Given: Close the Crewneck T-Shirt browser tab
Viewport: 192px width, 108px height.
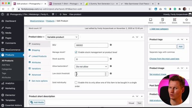Looking at the screenshot, I should 81,4.
